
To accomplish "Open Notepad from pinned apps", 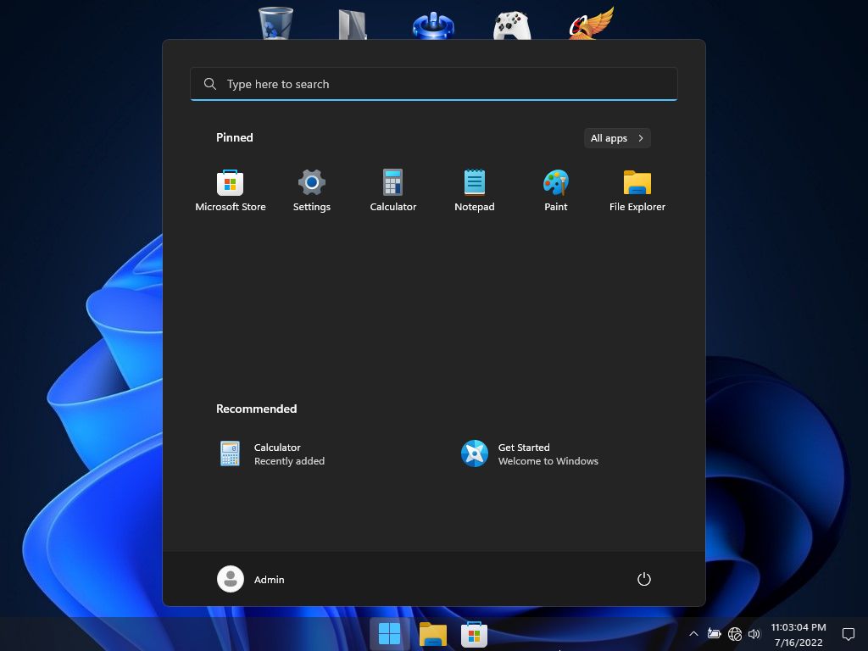I will (475, 191).
